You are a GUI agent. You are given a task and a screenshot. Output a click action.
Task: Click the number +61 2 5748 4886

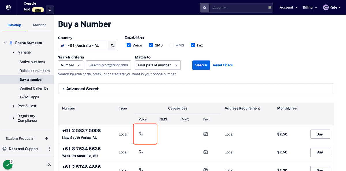[81, 167]
